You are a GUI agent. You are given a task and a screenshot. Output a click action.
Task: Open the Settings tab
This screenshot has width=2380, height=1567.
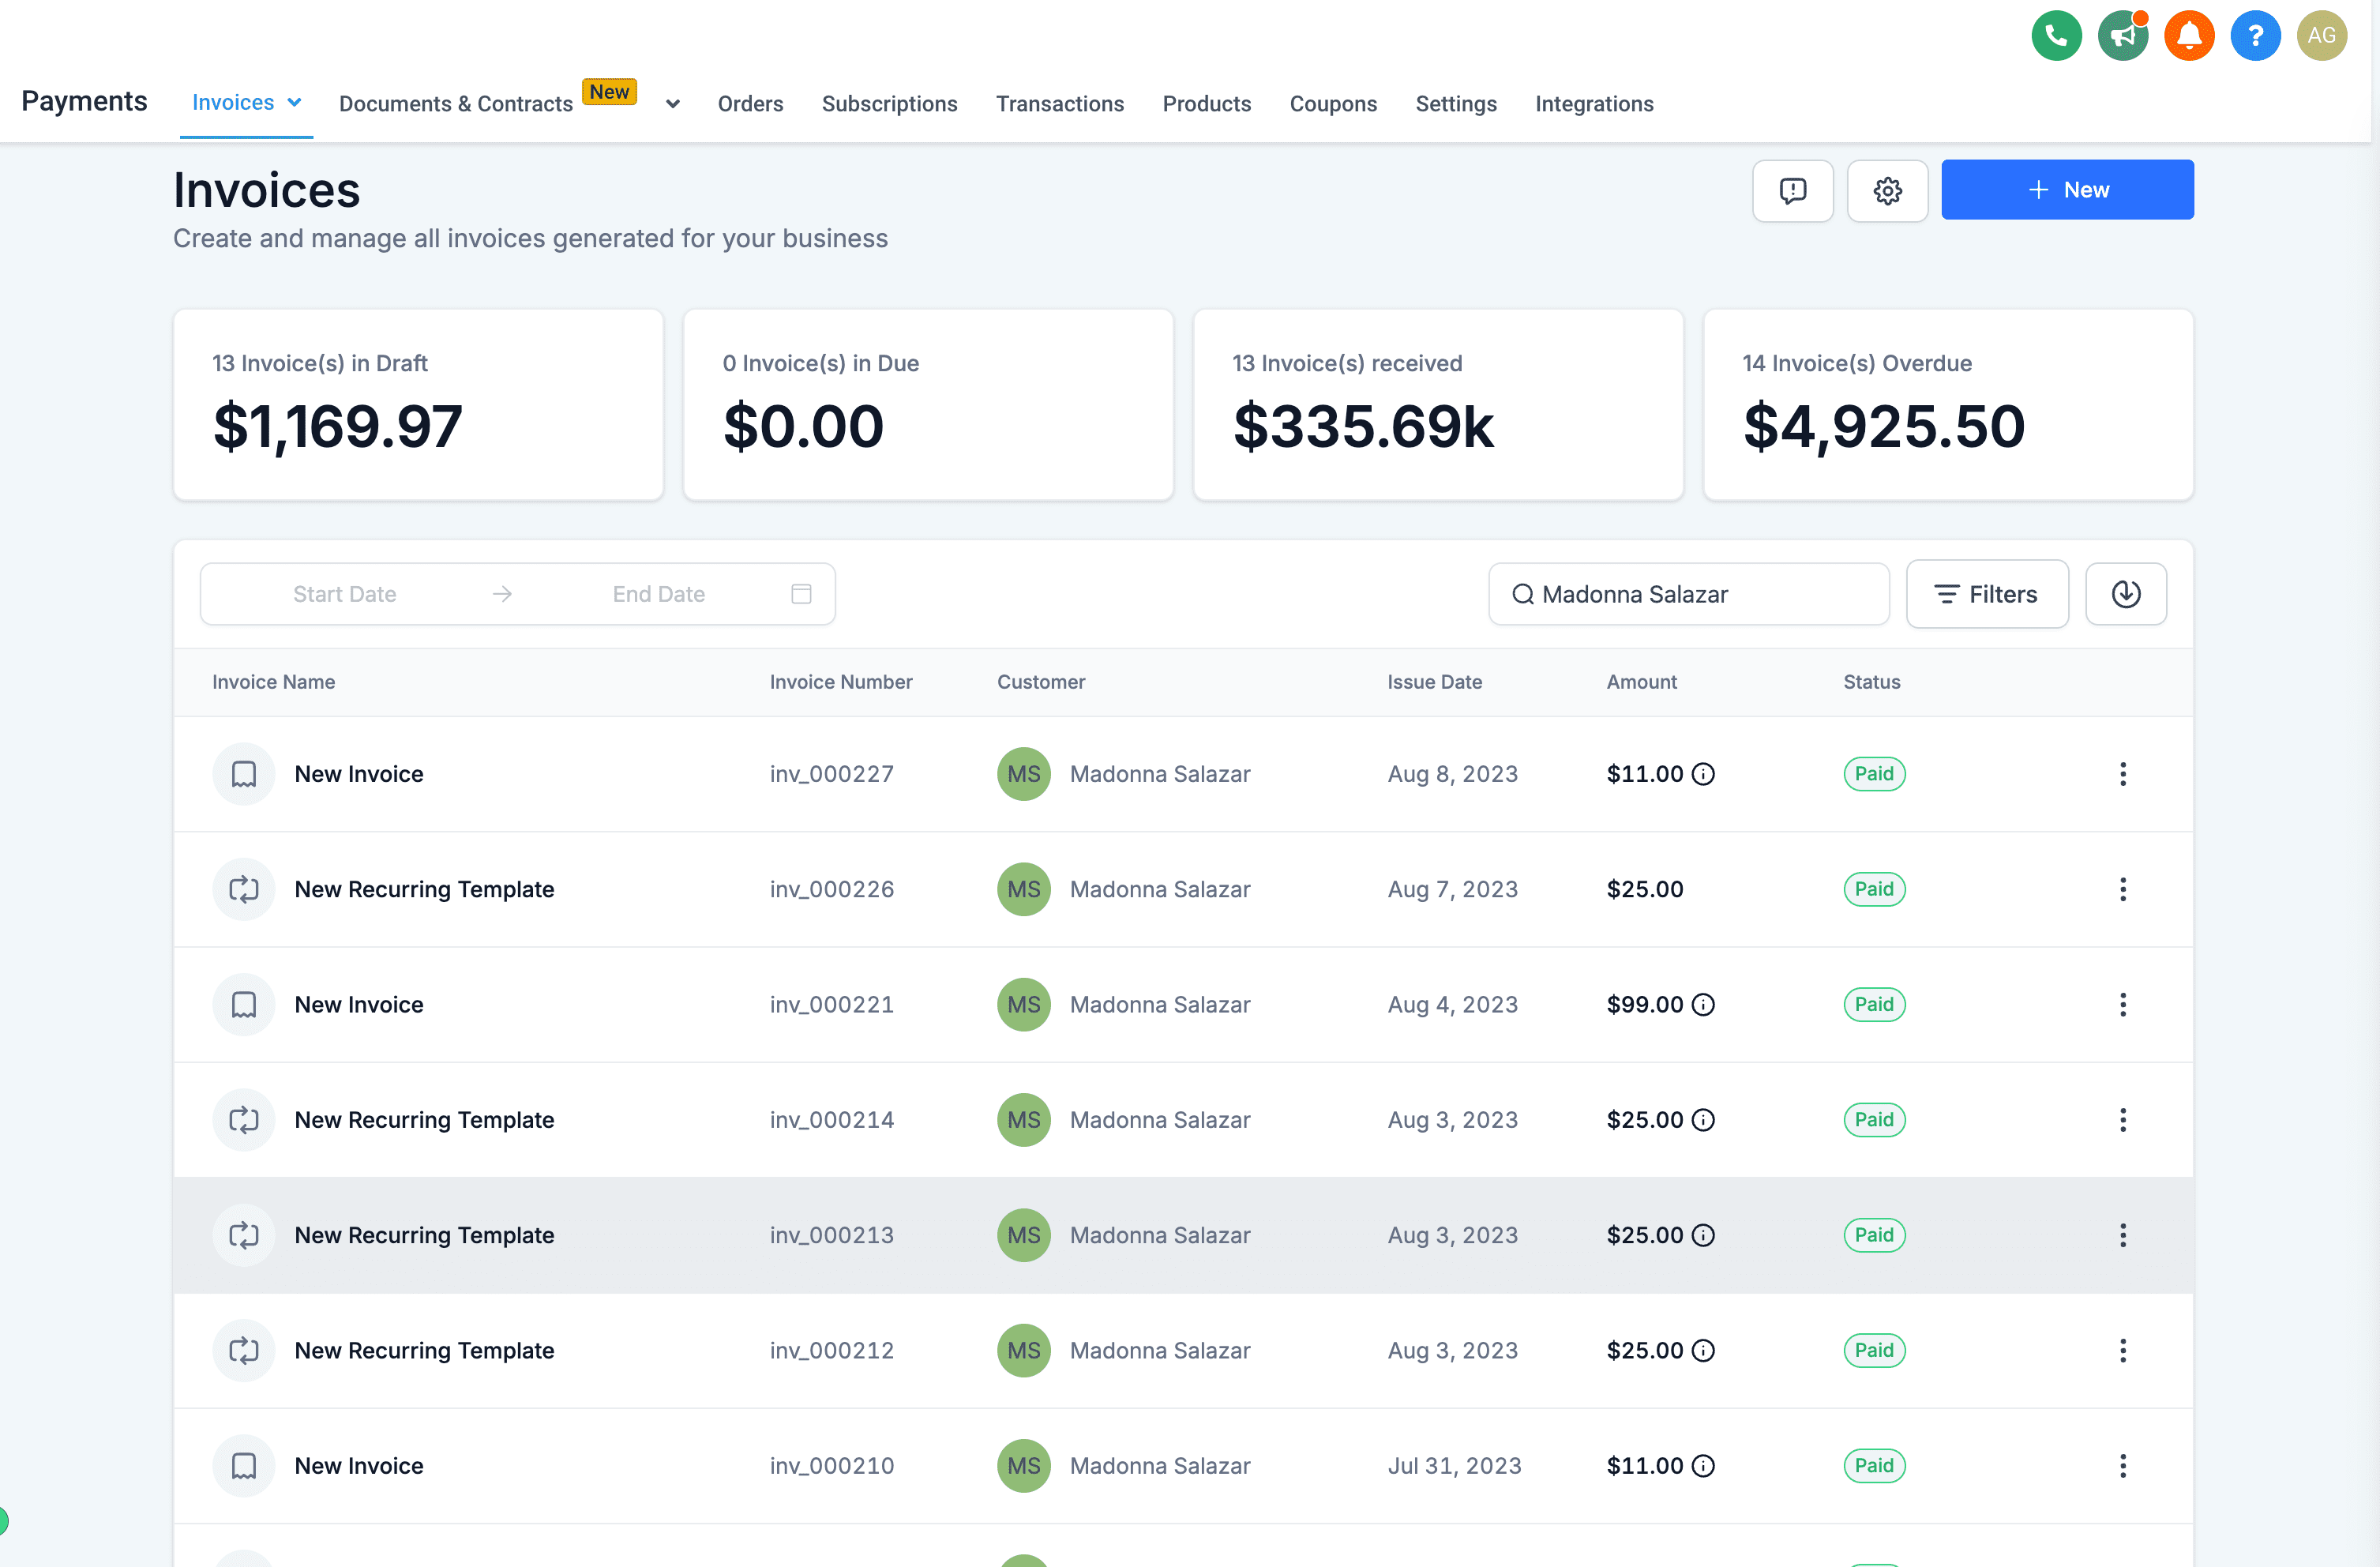coord(1456,104)
